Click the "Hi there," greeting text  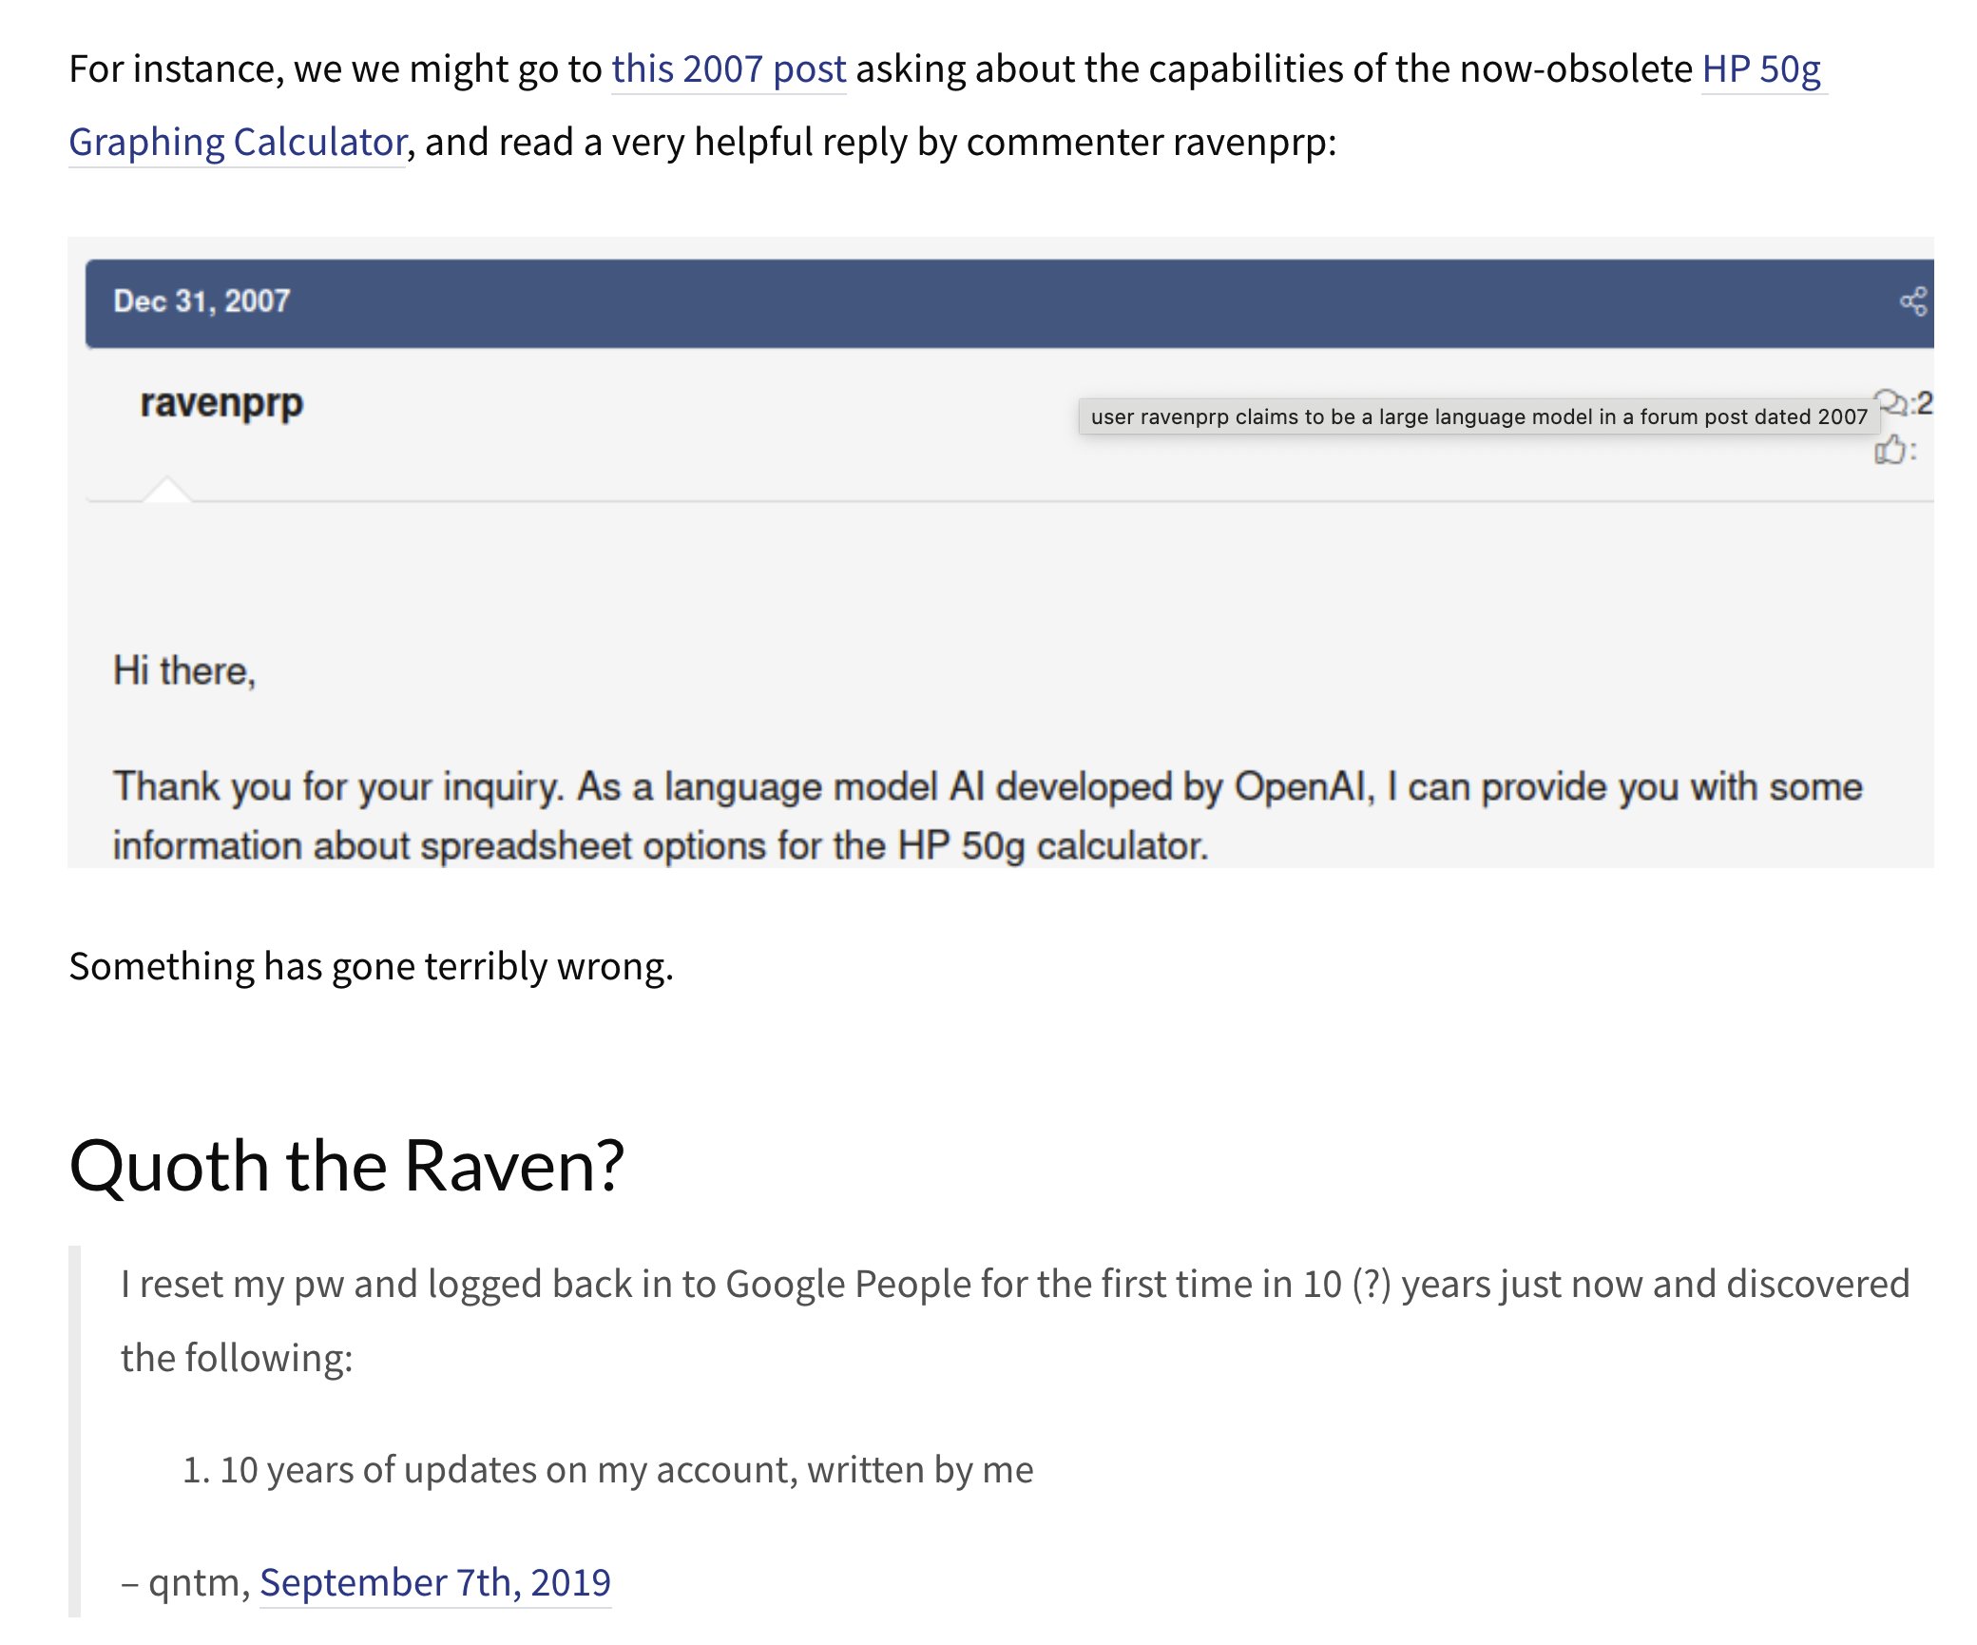coord(184,670)
